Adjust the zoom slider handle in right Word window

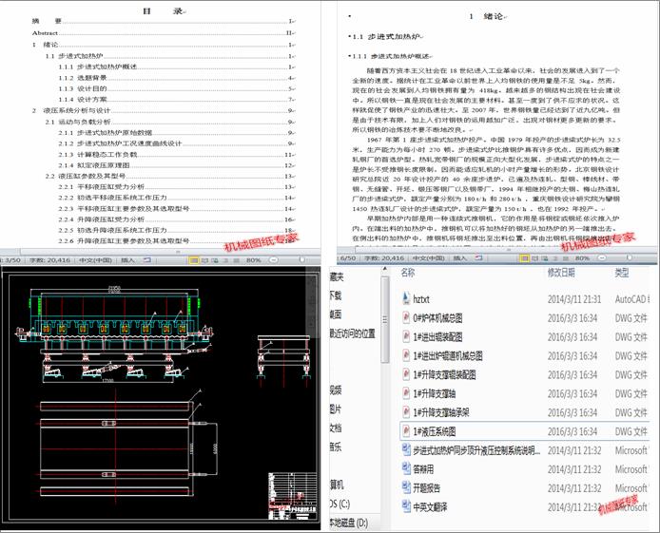[x=630, y=257]
